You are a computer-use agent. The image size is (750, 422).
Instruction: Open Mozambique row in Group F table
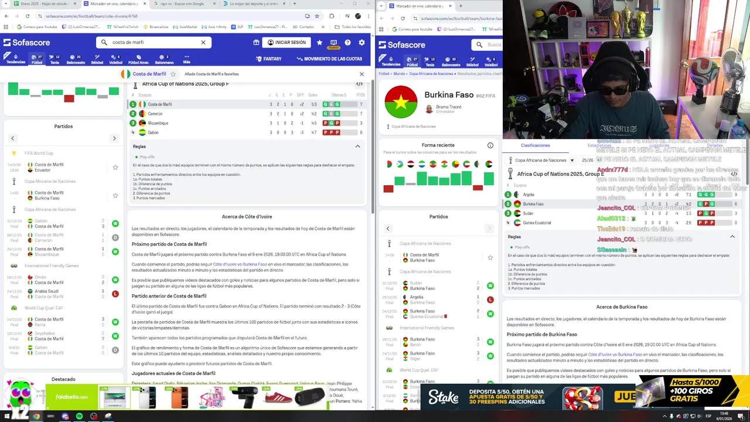[247, 123]
